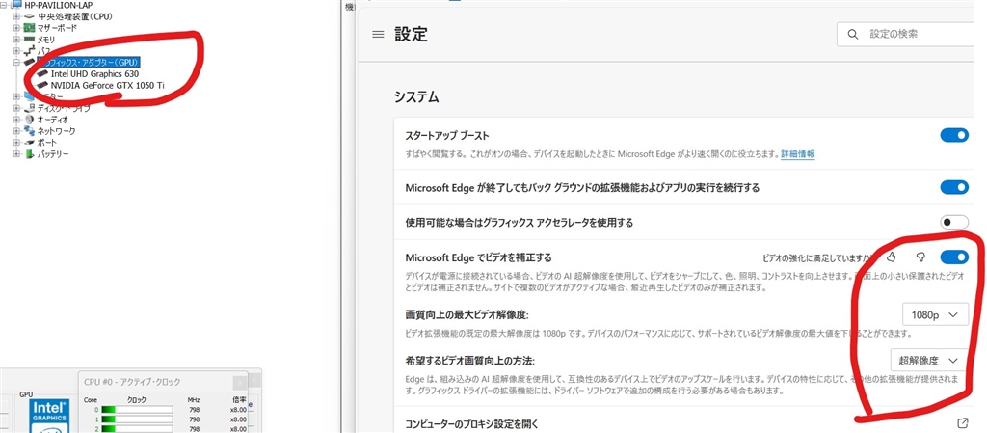Turn off Startup Boost toggle
Screen dimensions: 987x433
953,135
